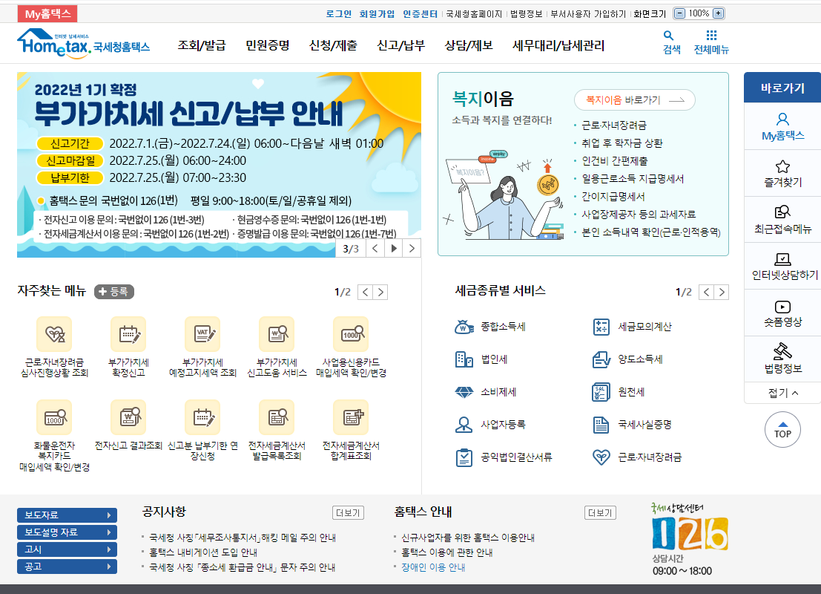Select 법인세 tax service
This screenshot has width=821, height=594.
pyautogui.click(x=481, y=359)
